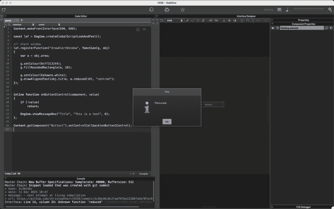Click the Compiled OK status text
The width and height of the screenshot is (334, 209).
(13, 174)
